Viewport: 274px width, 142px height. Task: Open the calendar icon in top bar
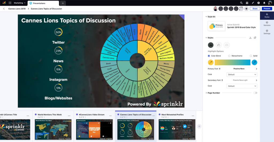(x=247, y=3)
